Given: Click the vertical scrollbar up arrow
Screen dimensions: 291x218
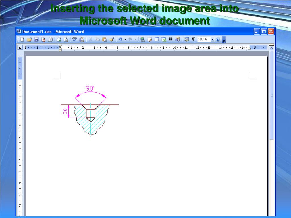Looking at the screenshot, I should pyautogui.click(x=271, y=48).
